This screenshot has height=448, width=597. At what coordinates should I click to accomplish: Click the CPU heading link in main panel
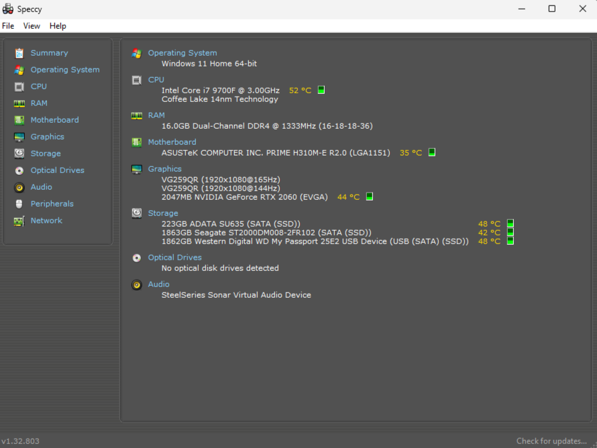coord(156,80)
